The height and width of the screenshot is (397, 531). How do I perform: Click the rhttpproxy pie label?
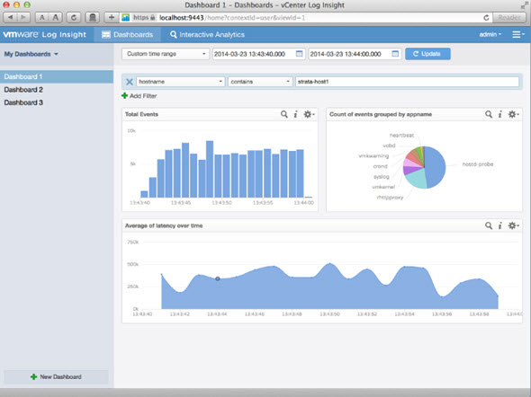(390, 198)
